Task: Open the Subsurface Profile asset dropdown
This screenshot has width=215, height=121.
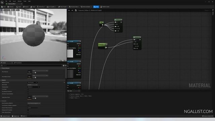Action: pyautogui.click(x=40, y=96)
